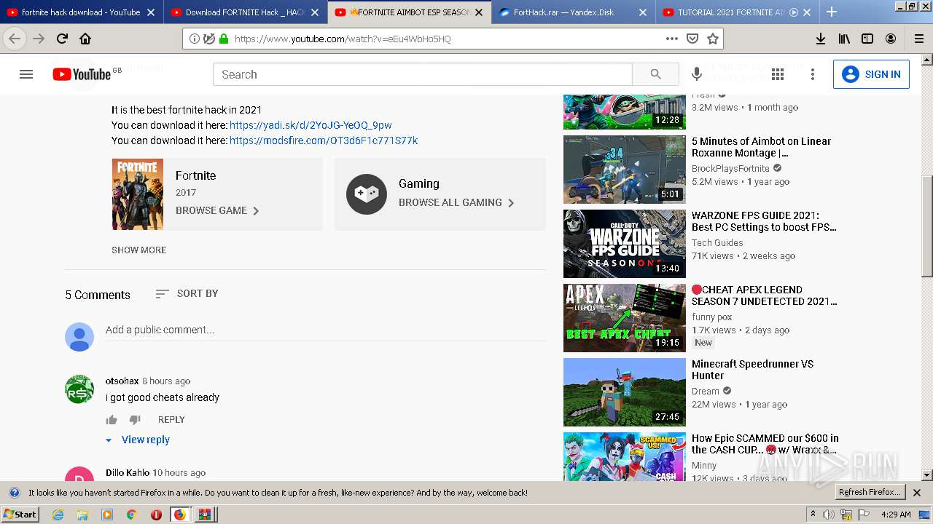The width and height of the screenshot is (933, 524).
Task: Expand replies with View reply under otsohax
Action: pyautogui.click(x=138, y=440)
